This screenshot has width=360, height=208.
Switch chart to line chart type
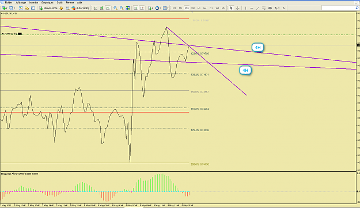coord(108,8)
